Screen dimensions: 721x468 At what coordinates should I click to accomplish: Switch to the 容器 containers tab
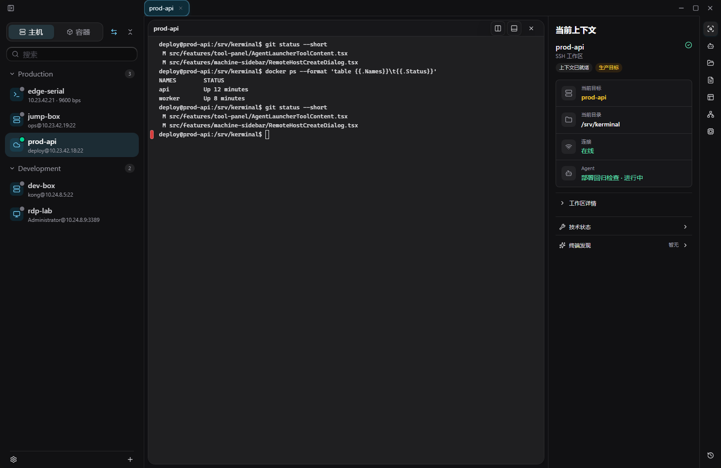pos(78,32)
